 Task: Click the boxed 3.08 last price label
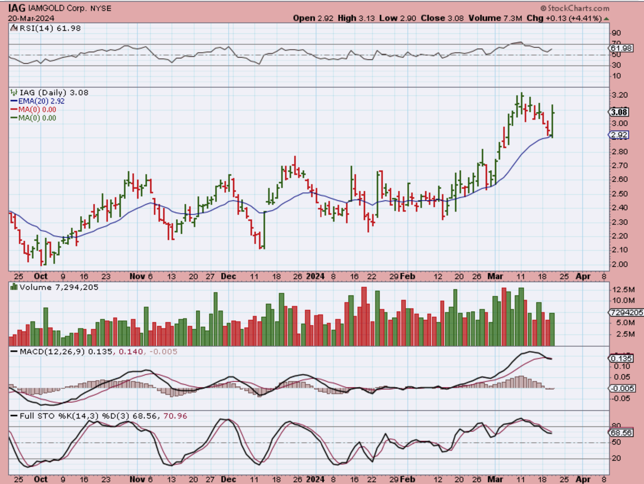619,112
